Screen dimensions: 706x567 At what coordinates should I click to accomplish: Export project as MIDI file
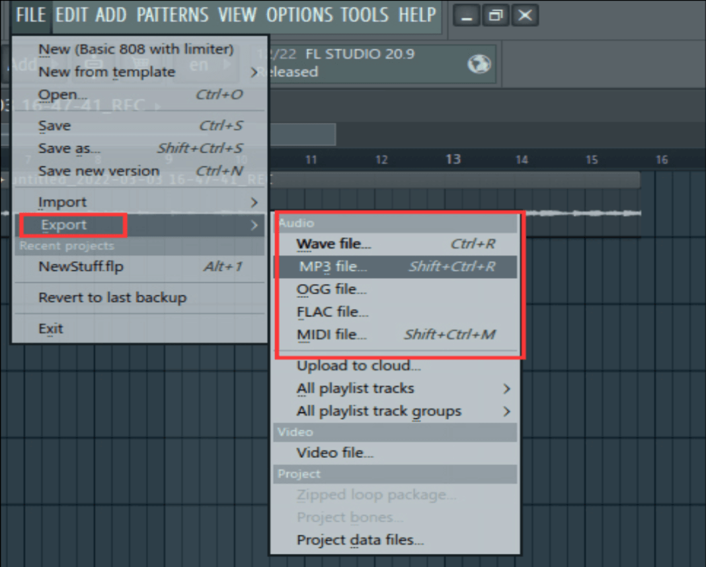point(331,334)
